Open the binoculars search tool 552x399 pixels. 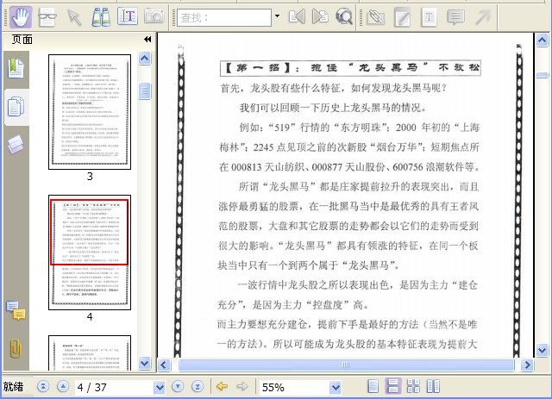tap(101, 17)
